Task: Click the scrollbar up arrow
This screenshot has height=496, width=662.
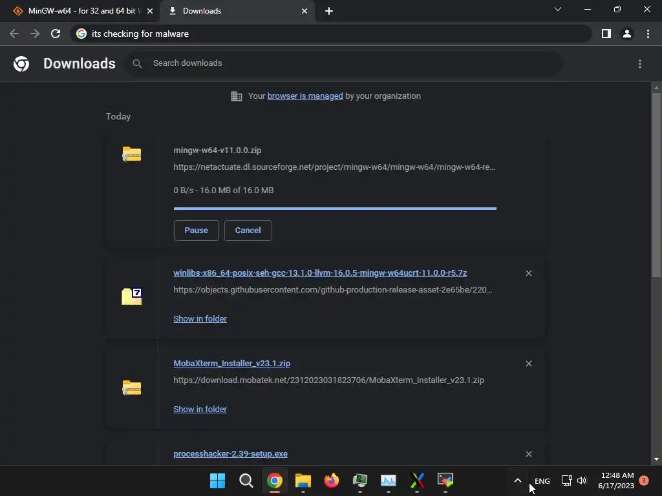Action: coord(656,87)
